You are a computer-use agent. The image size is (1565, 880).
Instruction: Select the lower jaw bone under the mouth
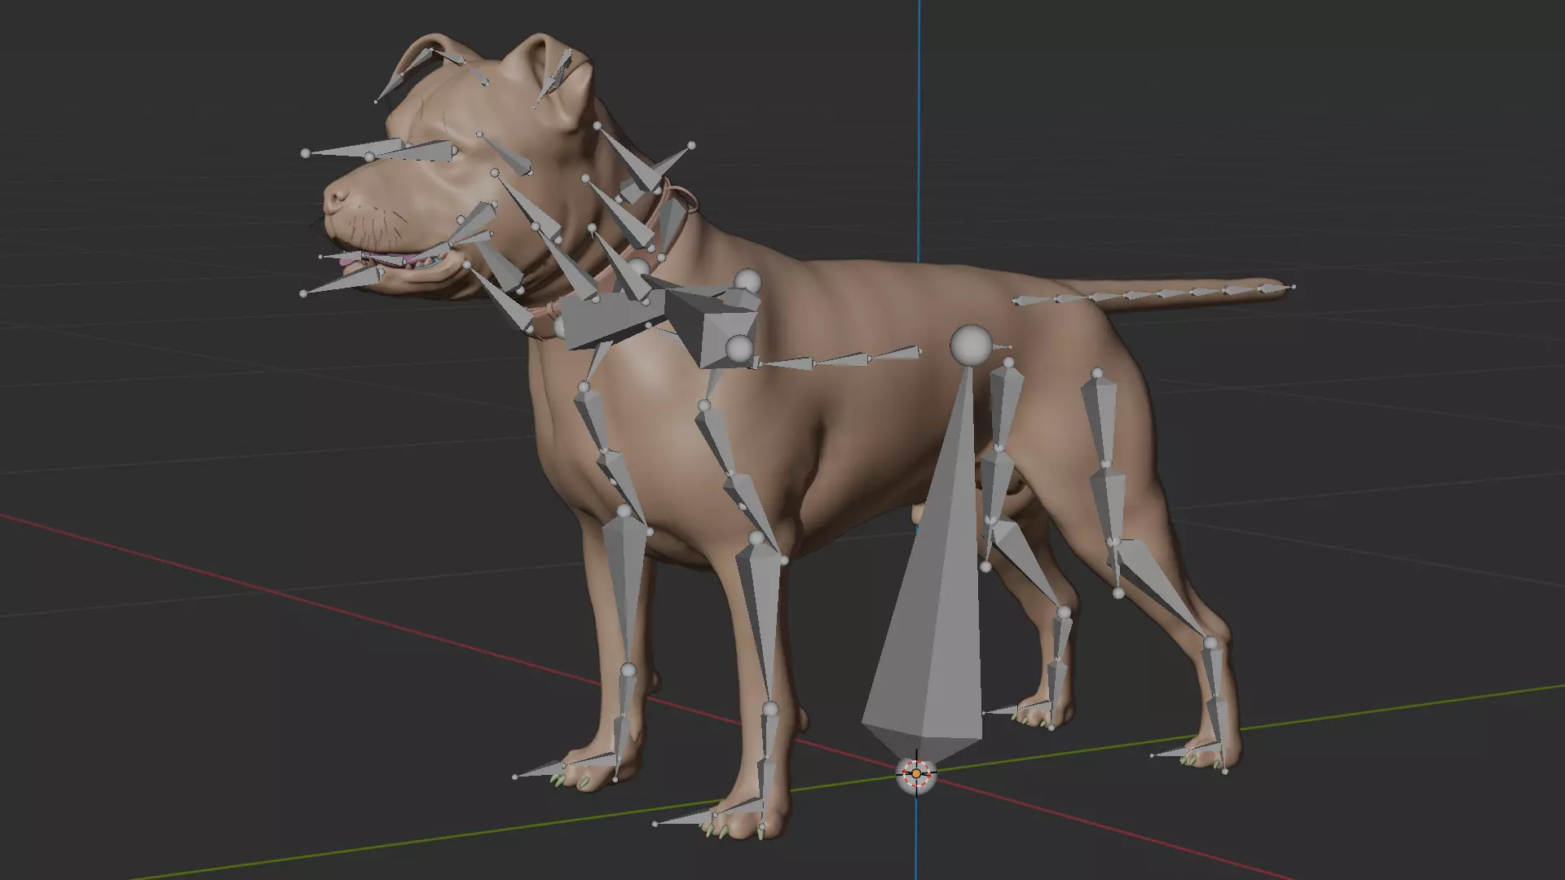tap(344, 281)
